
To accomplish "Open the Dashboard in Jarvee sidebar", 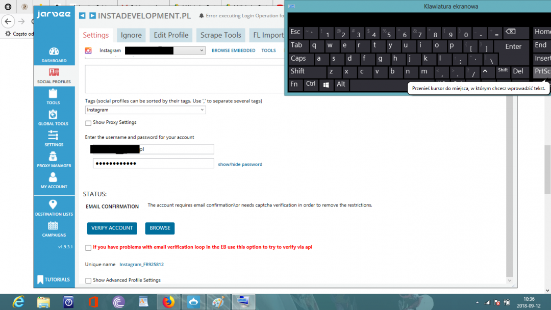I will tap(54, 55).
